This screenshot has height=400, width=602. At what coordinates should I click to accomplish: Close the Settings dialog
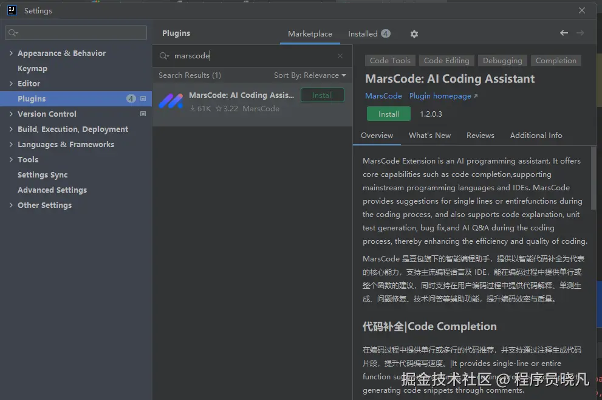click(x=582, y=10)
